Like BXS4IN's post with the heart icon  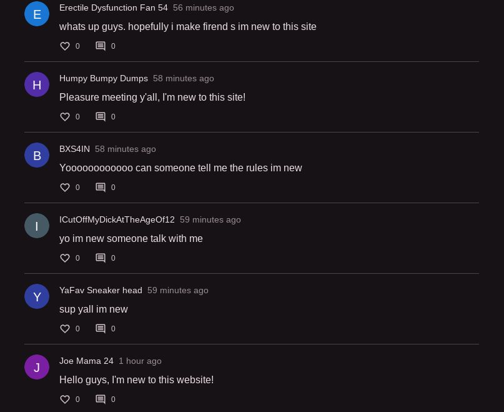pyautogui.click(x=65, y=188)
